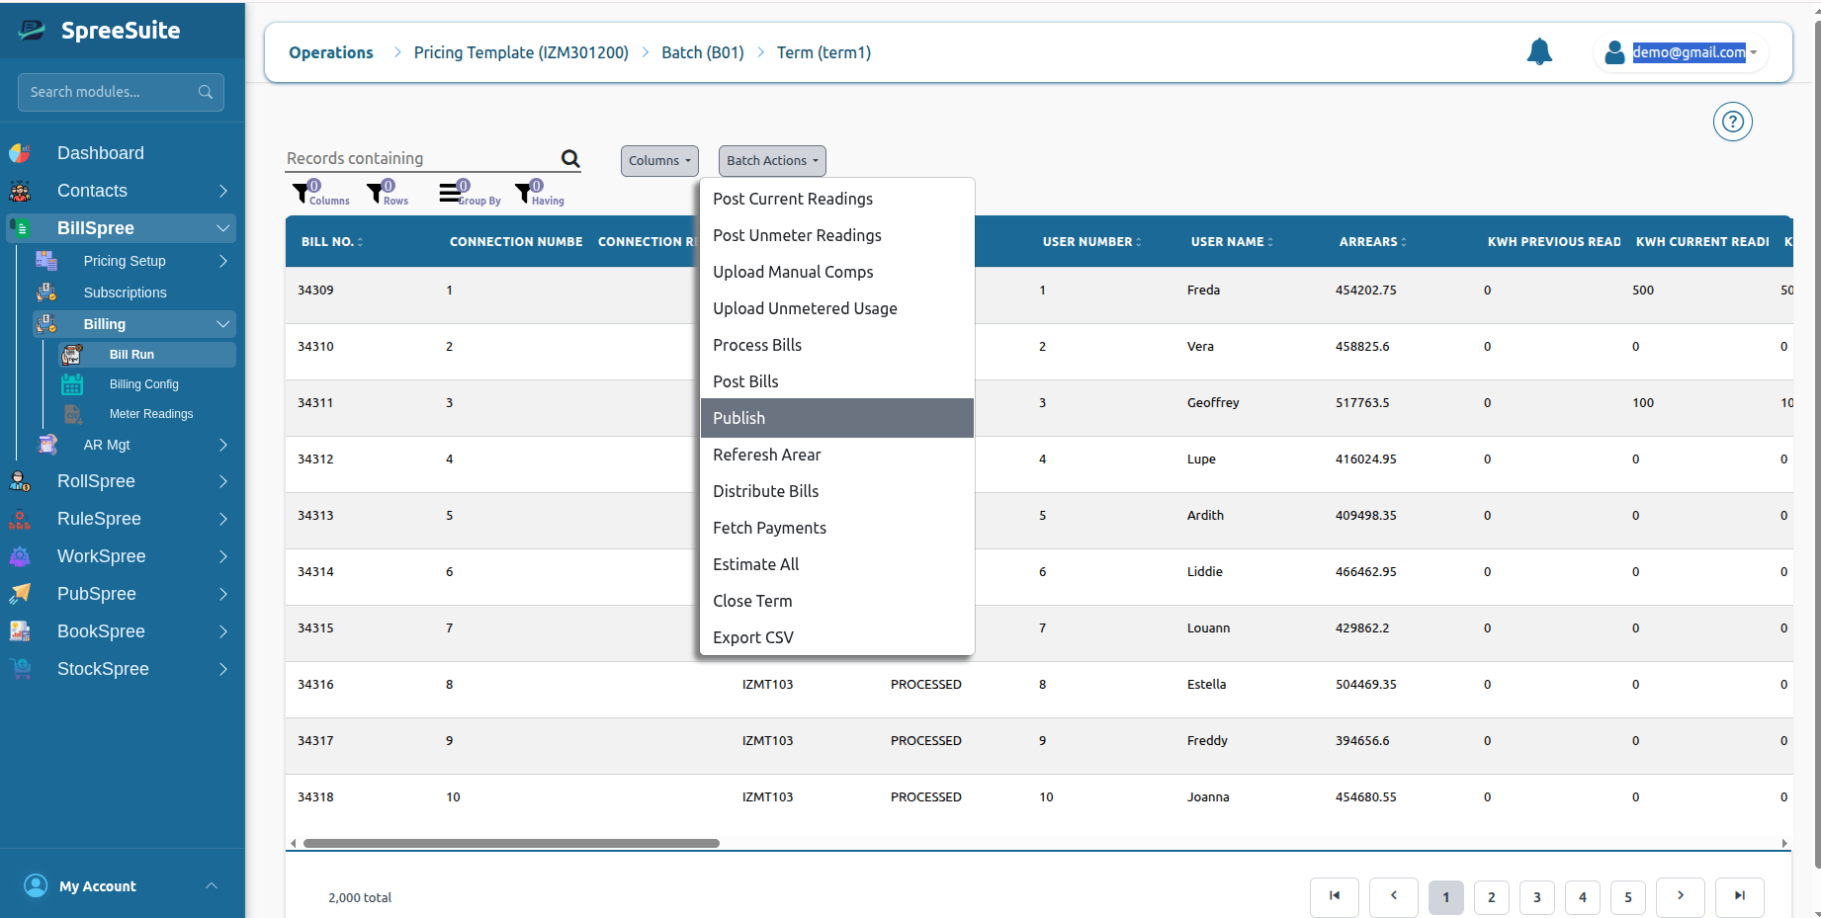Open the Having filter funnel icon
Viewport: 1821px width, 918px height.
click(x=523, y=193)
